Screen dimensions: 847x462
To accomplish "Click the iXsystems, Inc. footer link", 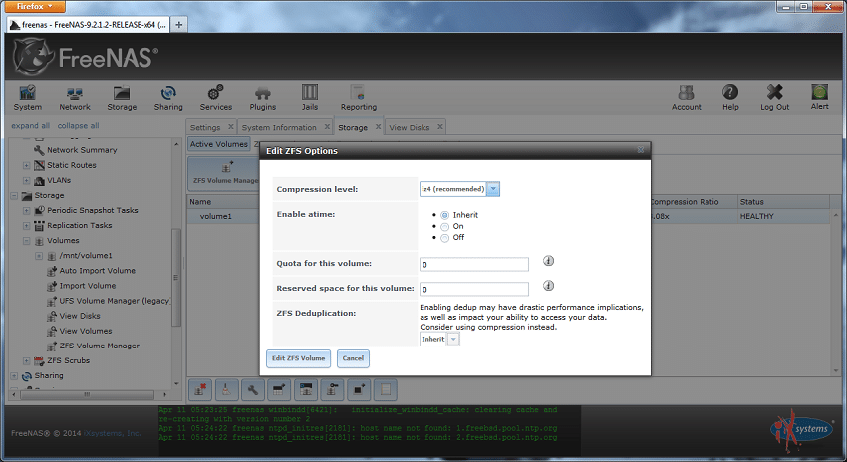I will [113, 433].
